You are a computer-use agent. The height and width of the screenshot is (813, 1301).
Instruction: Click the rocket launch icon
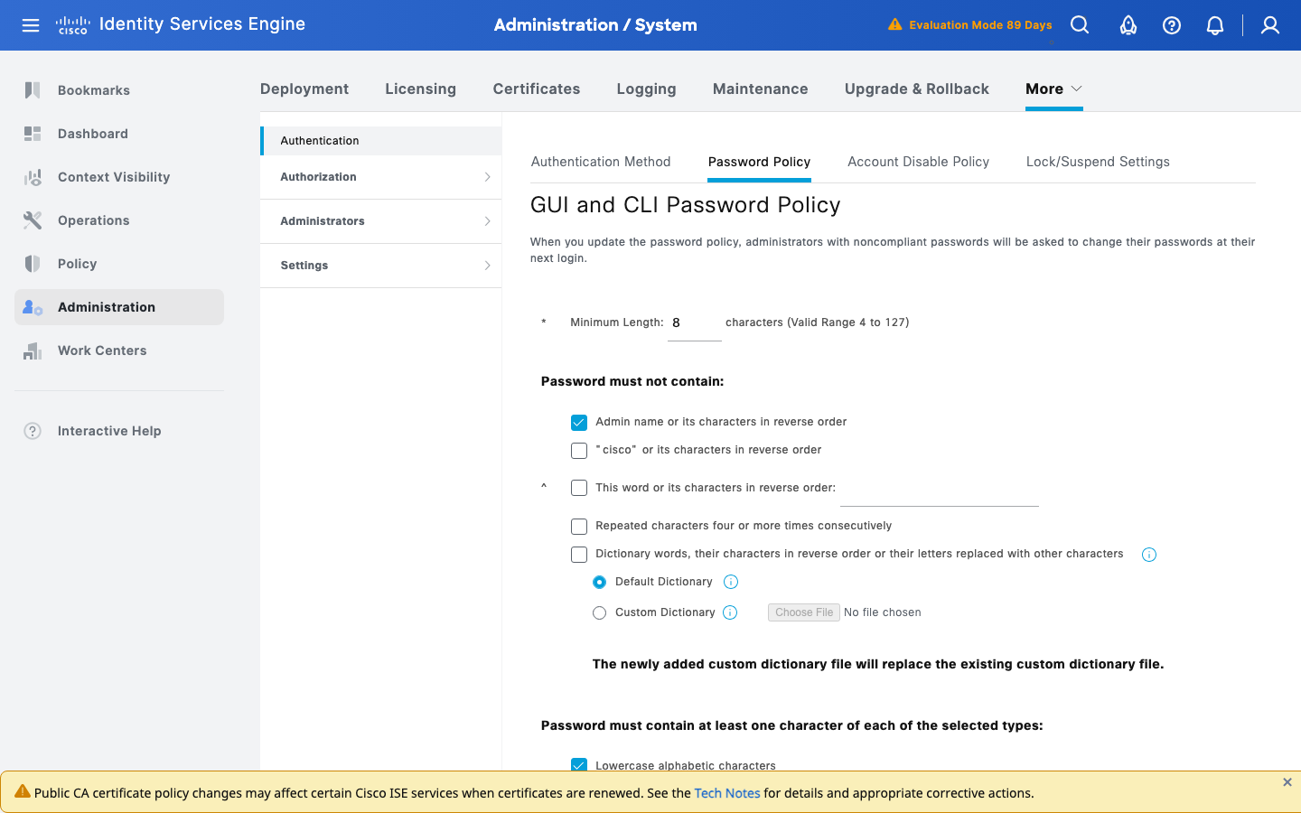(1128, 25)
